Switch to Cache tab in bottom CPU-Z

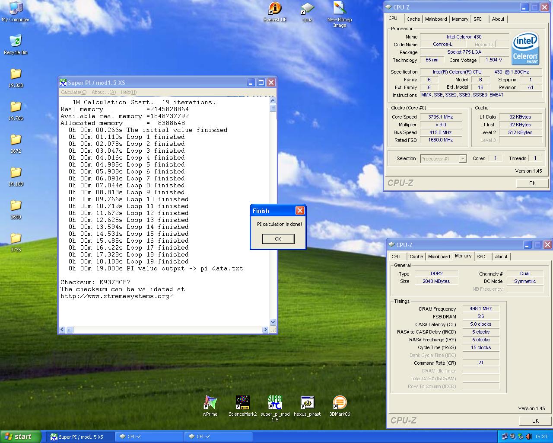pyautogui.click(x=416, y=257)
